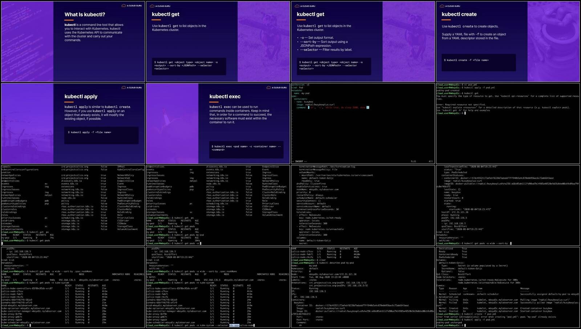
Task: Open the 'What Is kubectl?' slide thumbnail
Action: point(73,41)
